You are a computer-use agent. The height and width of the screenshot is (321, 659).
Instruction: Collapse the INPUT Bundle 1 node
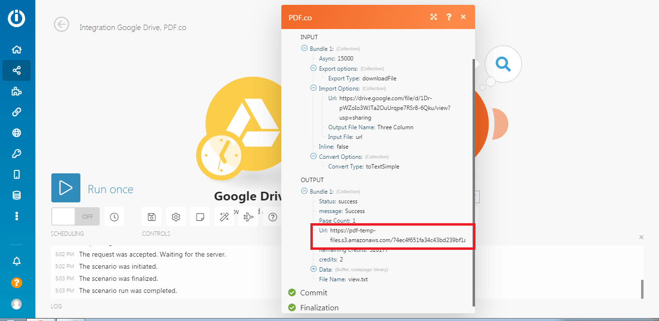pyautogui.click(x=304, y=48)
